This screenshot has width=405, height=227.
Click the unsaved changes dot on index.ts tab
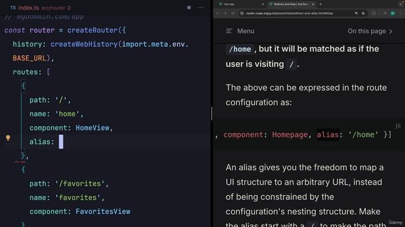[189, 8]
